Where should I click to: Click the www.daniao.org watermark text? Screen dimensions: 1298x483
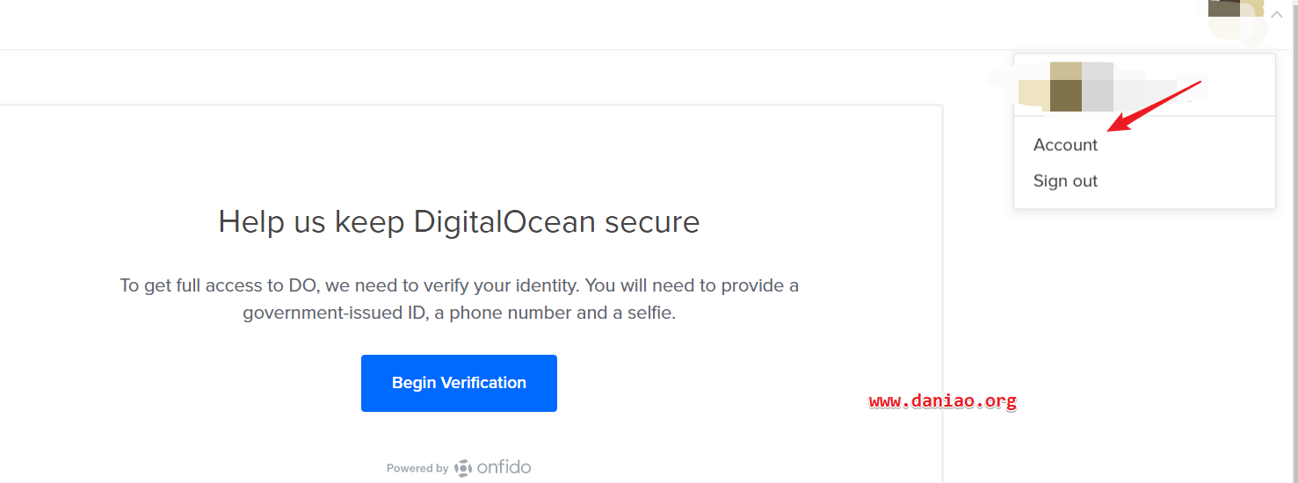pyautogui.click(x=943, y=401)
